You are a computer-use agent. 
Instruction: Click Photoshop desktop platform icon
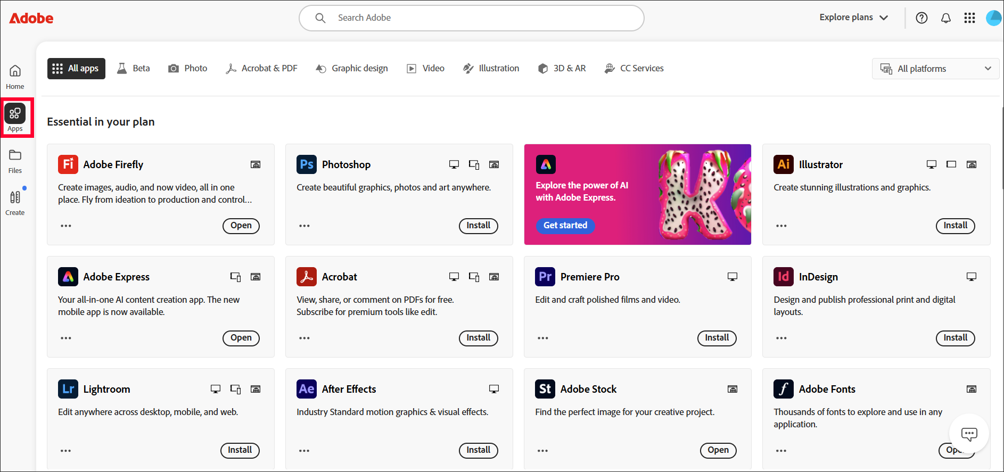pyautogui.click(x=454, y=164)
